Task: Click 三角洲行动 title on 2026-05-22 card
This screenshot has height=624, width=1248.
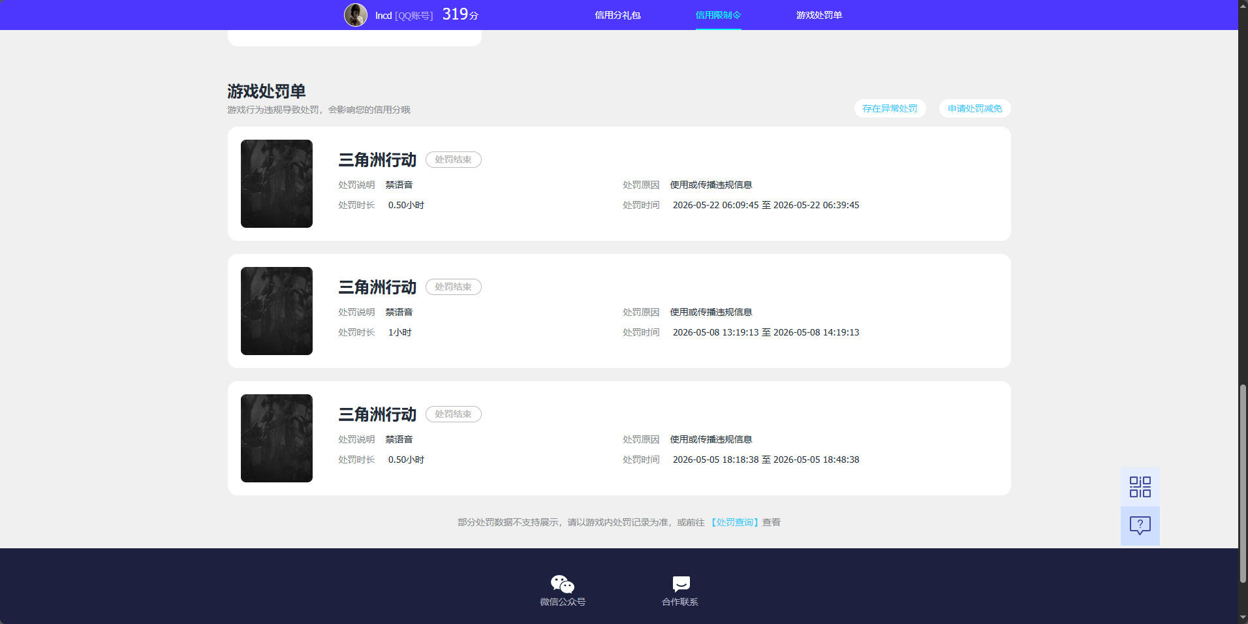Action: point(377,160)
